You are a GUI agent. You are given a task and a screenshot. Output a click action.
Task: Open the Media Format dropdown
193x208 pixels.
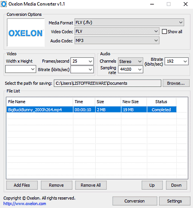(x=129, y=22)
